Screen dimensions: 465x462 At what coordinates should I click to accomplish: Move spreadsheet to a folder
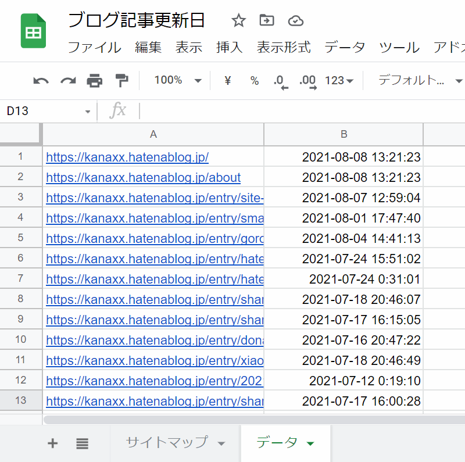(267, 20)
